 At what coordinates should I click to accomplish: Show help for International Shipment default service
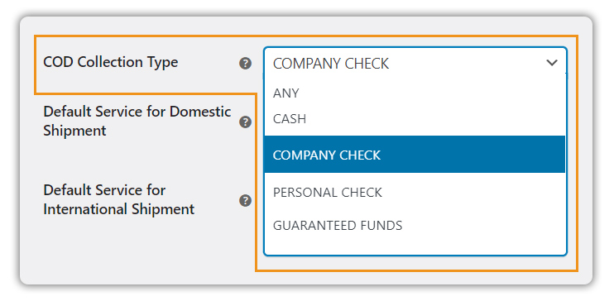245,201
